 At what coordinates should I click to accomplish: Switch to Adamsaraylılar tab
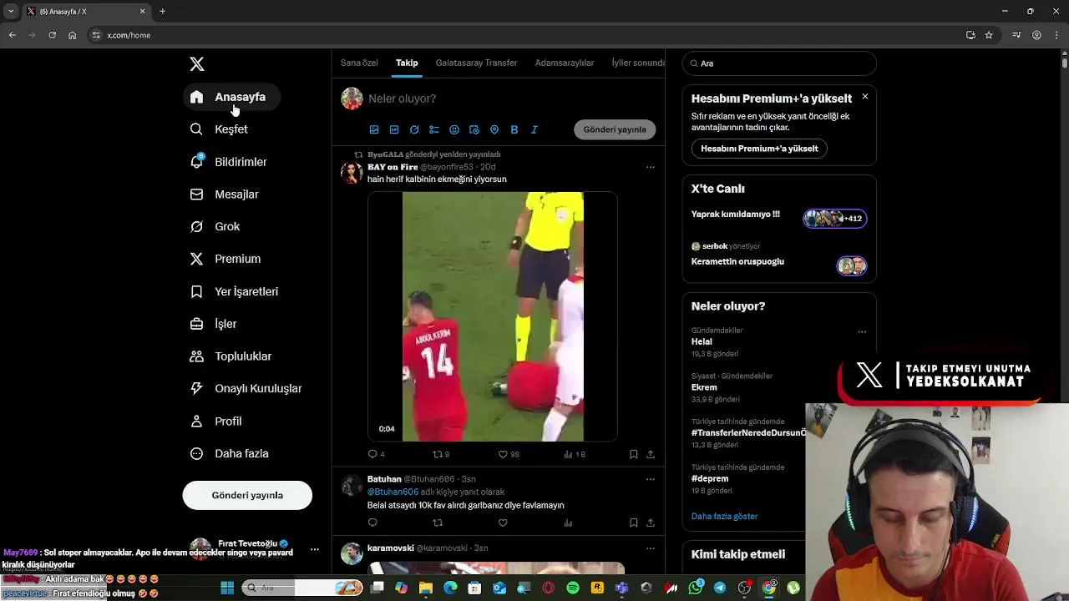pyautogui.click(x=565, y=63)
